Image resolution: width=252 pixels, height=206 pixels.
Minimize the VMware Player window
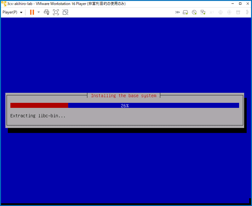(232, 3)
